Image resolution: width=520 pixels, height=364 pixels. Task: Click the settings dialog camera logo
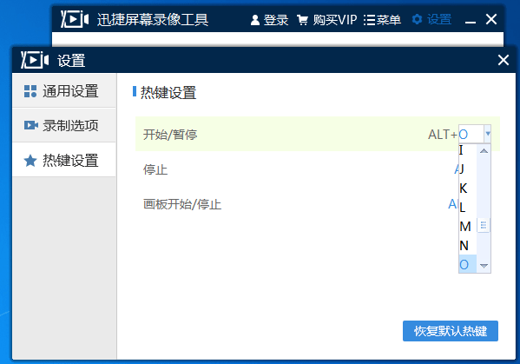click(35, 60)
